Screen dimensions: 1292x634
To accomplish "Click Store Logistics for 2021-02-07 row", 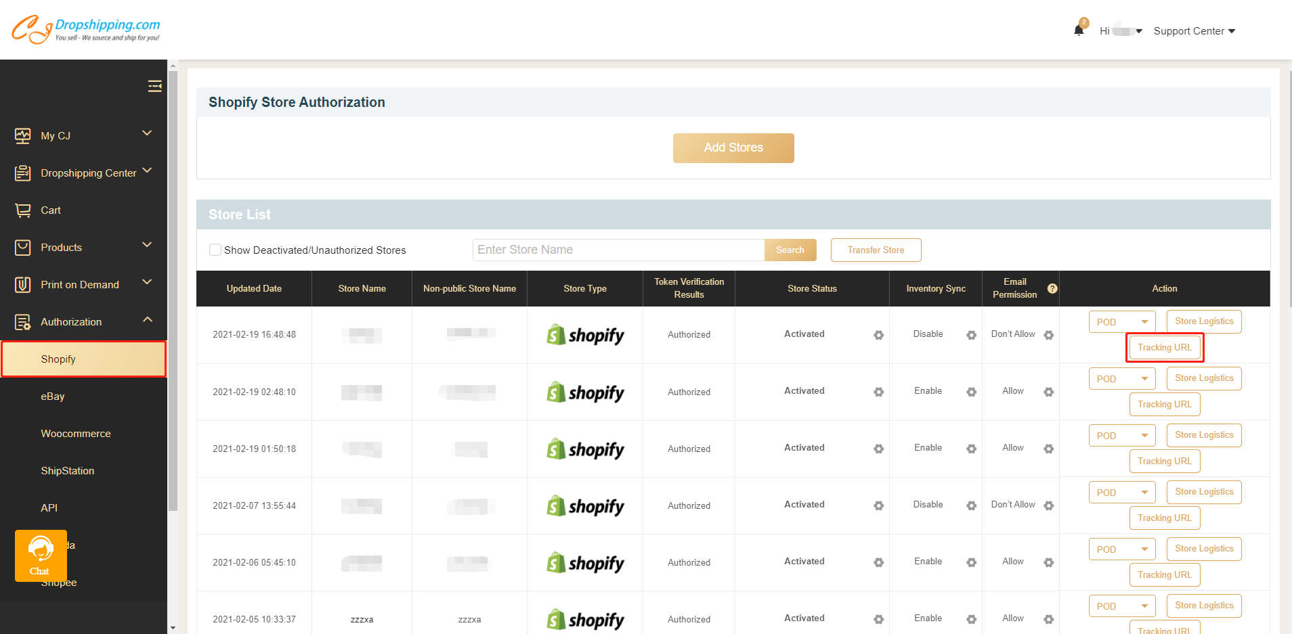I will [x=1204, y=492].
